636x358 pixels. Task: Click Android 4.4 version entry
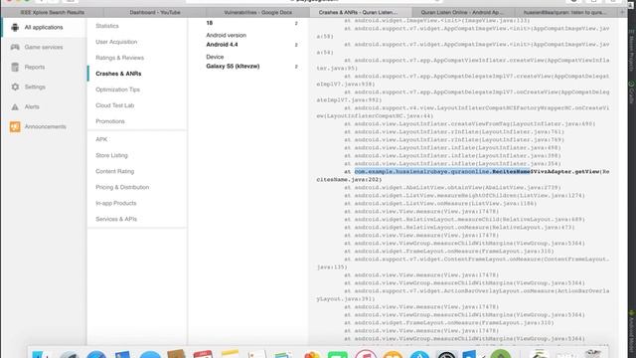222,45
